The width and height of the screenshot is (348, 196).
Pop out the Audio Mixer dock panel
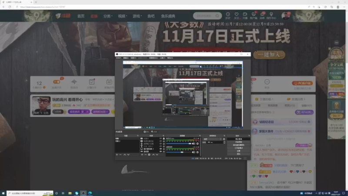200,135
